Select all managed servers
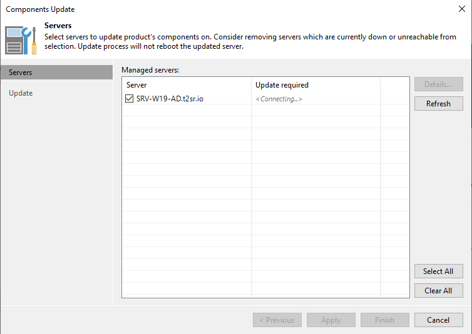472x334 pixels. click(439, 271)
